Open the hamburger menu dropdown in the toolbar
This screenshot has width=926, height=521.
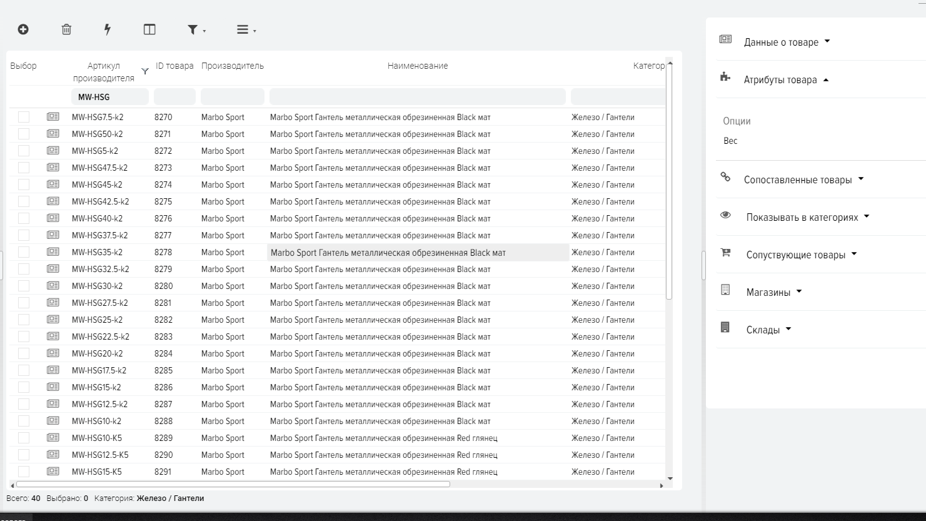246,29
